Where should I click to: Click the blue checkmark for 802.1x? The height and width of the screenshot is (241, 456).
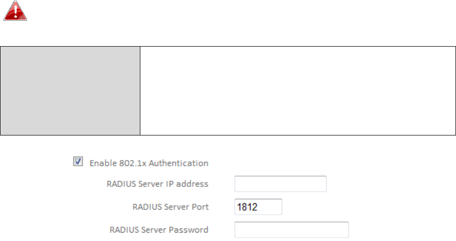(x=78, y=161)
